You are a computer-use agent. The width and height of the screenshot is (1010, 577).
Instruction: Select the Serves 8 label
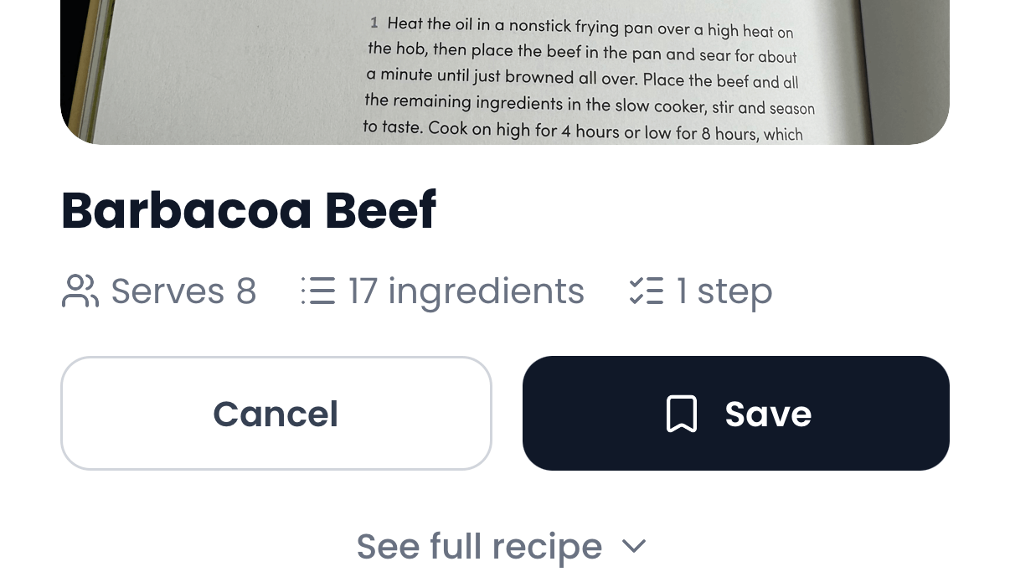(183, 291)
